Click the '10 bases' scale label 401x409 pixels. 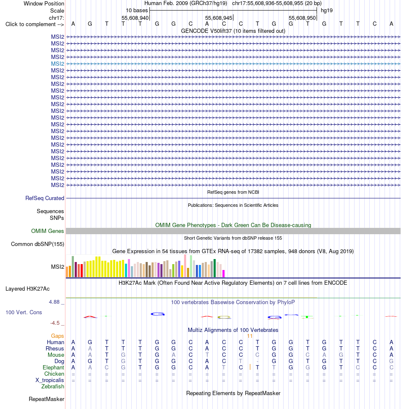click(x=137, y=11)
